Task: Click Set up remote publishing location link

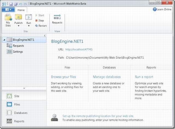Action: 98,116
